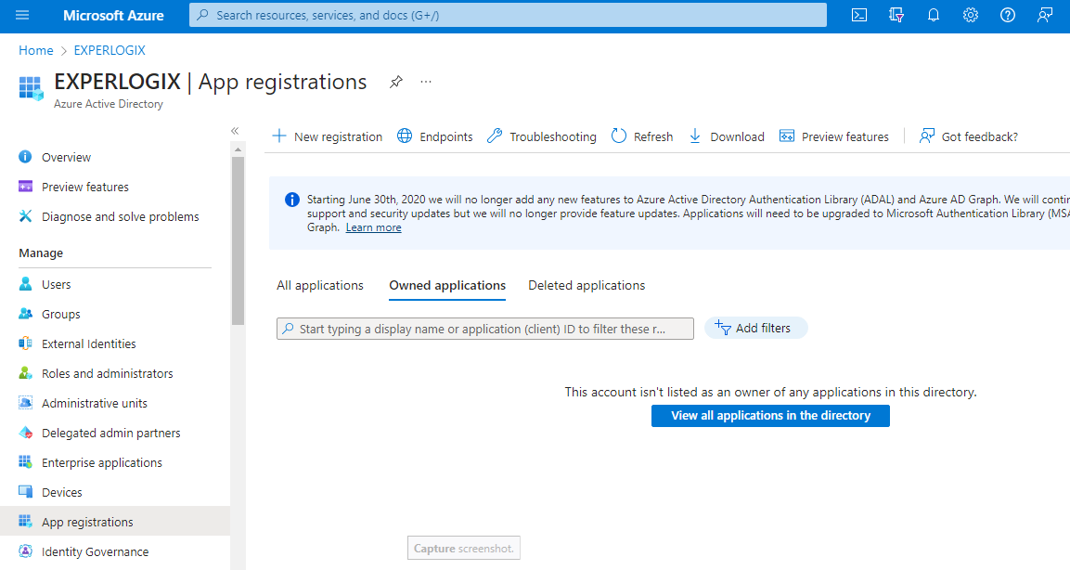1070x570 pixels.
Task: Click the Download arrow icon
Action: point(695,136)
